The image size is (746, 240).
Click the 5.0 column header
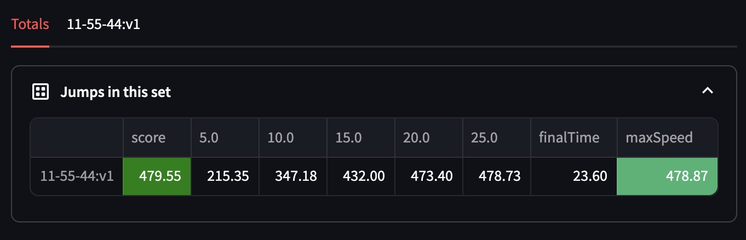tap(225, 138)
